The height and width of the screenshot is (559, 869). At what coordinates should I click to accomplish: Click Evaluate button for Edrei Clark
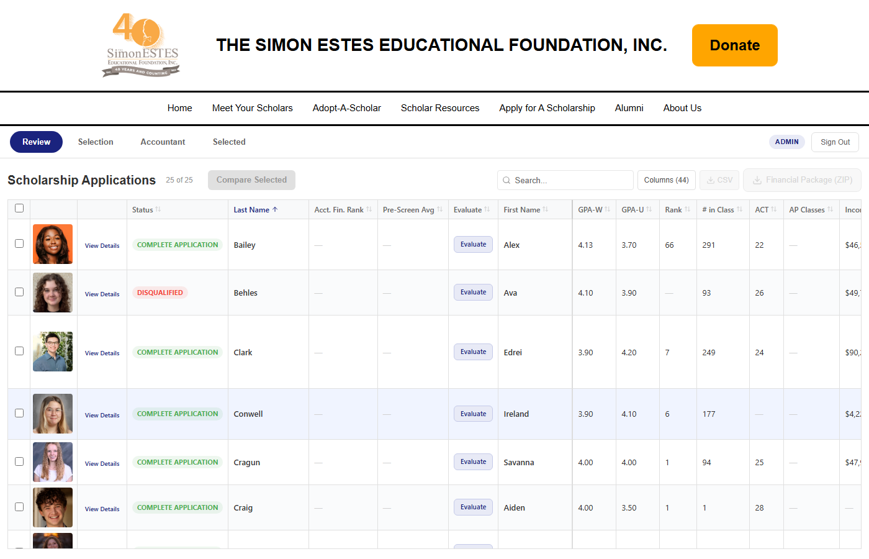pyautogui.click(x=473, y=352)
